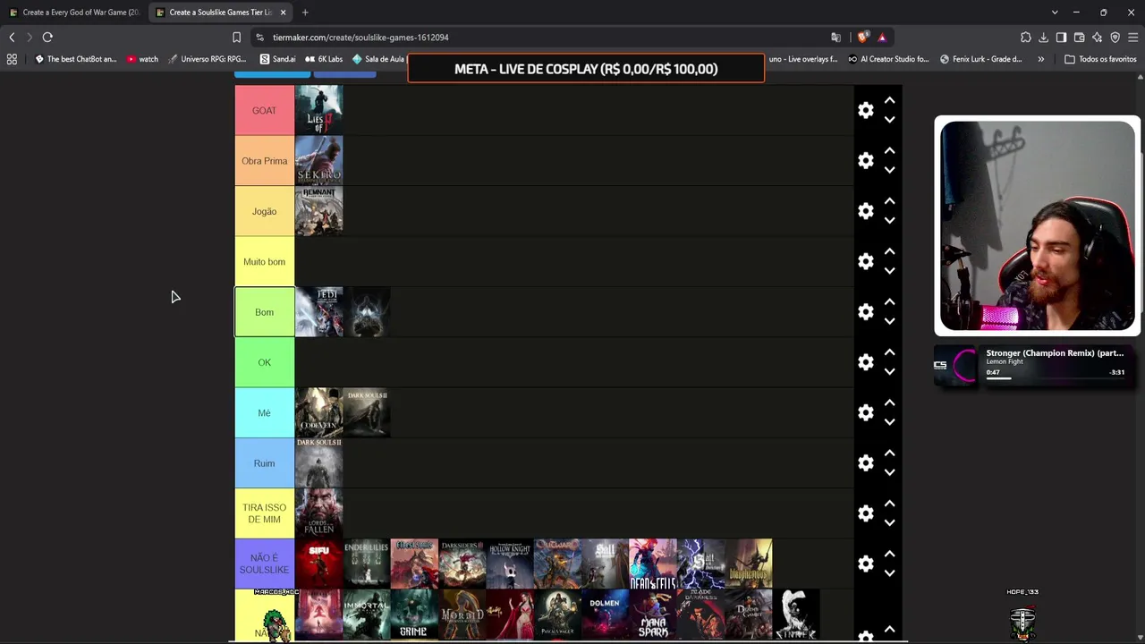Reload the current TierMaker page

point(47,38)
